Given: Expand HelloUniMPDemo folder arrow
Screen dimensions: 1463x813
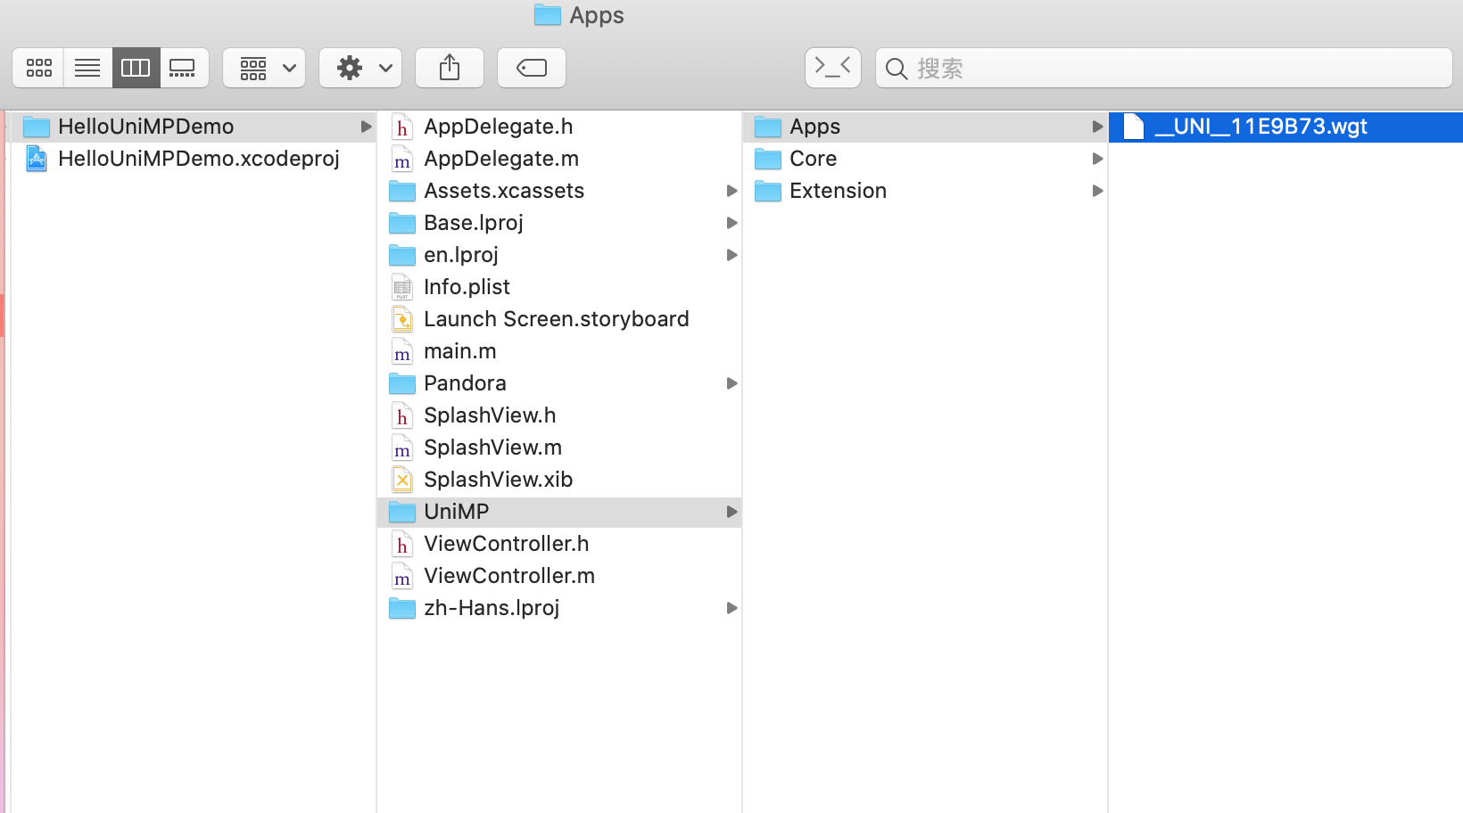Looking at the screenshot, I should click(x=366, y=127).
